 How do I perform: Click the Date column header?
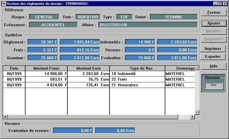coord(14,69)
